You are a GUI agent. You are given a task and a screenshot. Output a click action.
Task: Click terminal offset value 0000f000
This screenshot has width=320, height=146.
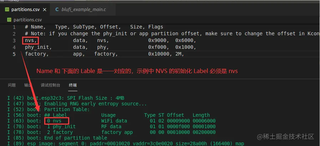coord(178,126)
